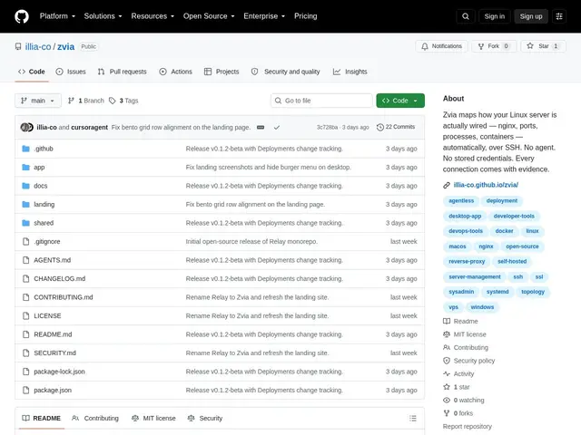The image size is (581, 435).
Task: Open the Pricing menu item
Action: pyautogui.click(x=306, y=16)
